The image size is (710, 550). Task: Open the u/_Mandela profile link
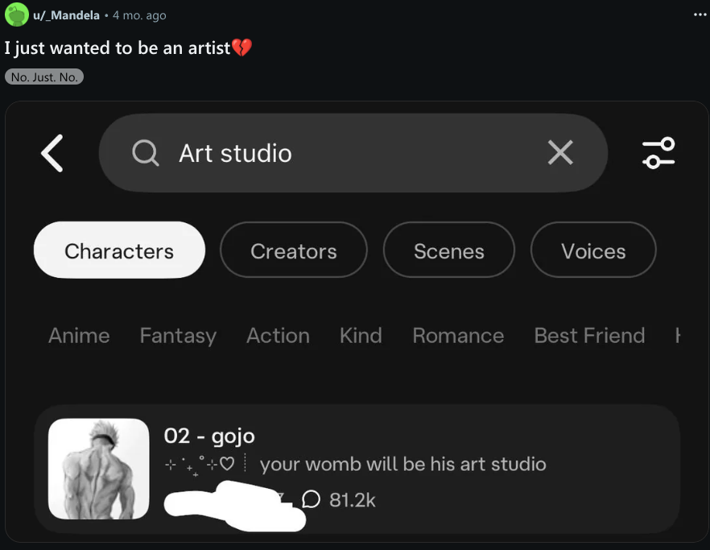[66, 15]
